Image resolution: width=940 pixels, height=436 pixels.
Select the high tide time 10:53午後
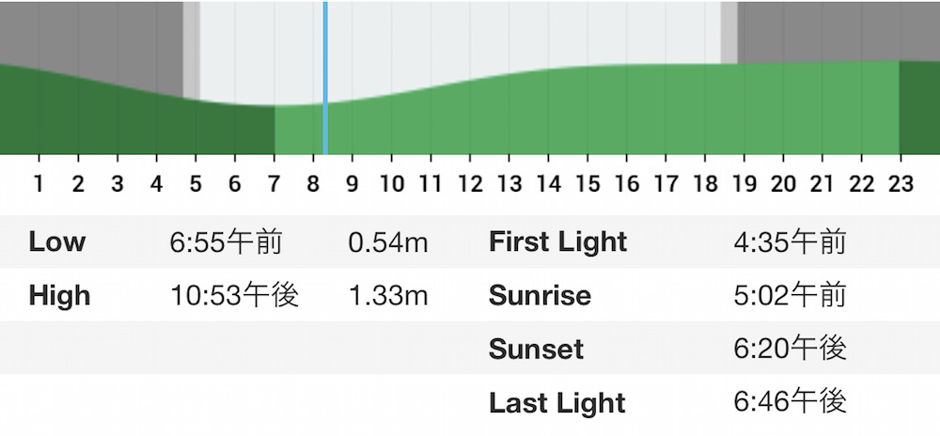pyautogui.click(x=235, y=297)
